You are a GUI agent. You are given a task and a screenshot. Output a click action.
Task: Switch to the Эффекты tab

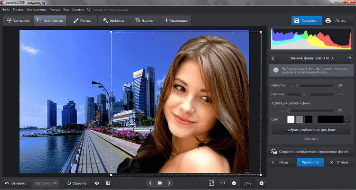click(x=113, y=21)
